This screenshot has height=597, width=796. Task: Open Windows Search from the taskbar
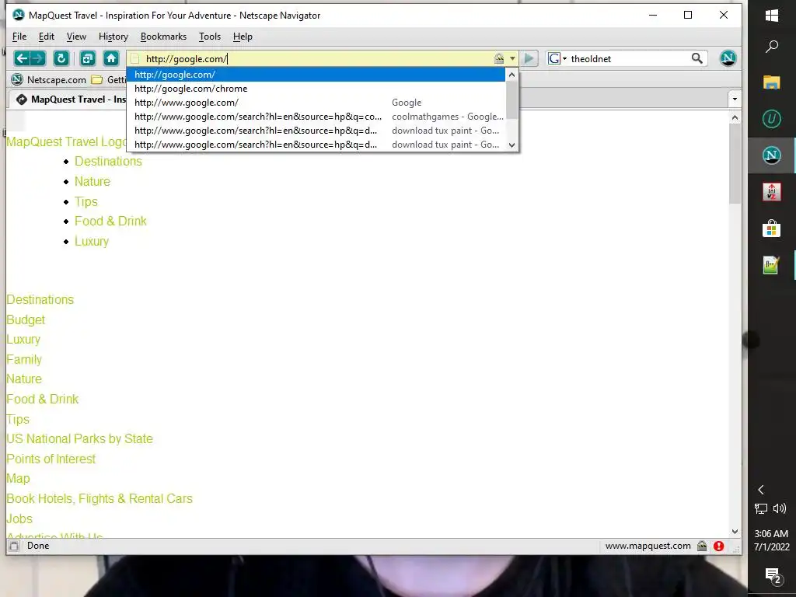(x=772, y=47)
